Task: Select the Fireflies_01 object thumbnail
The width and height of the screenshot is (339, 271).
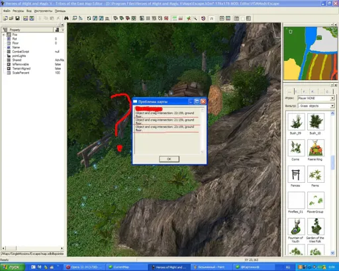Action: tap(296, 200)
